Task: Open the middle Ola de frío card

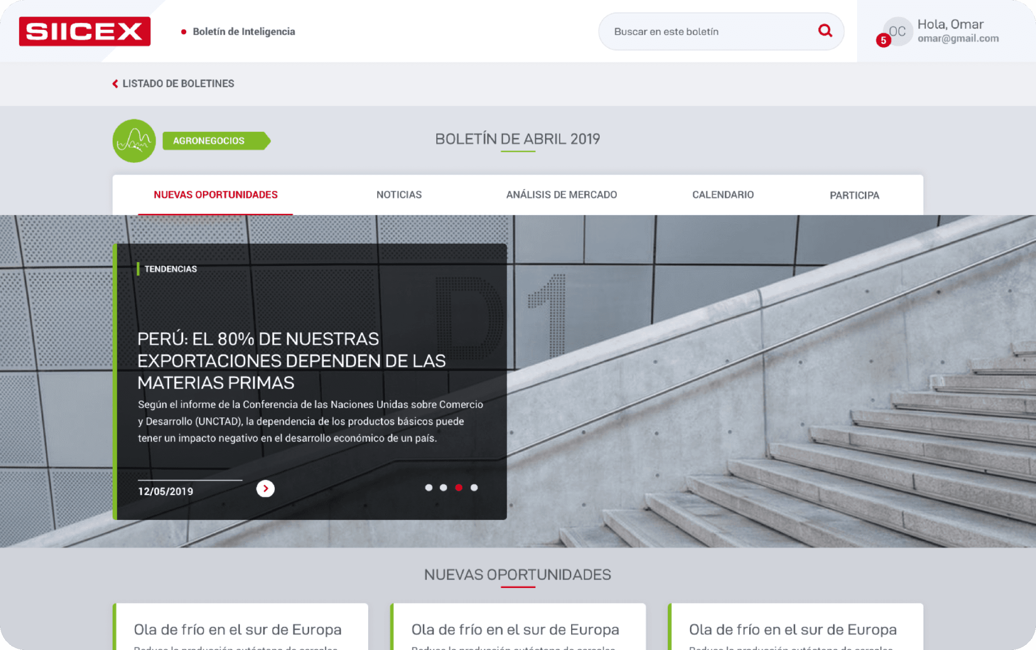Action: [x=518, y=627]
